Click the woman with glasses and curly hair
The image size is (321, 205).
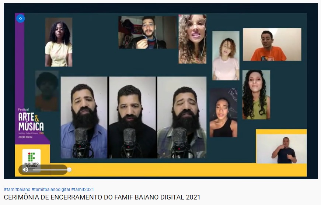[x=192, y=39]
